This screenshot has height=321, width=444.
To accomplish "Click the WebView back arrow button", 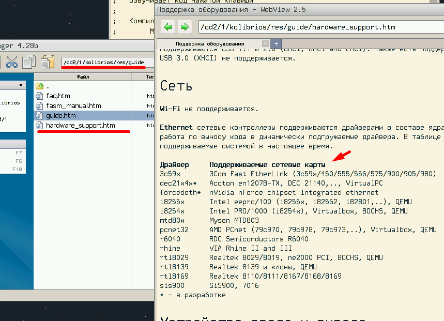I will (x=167, y=27).
